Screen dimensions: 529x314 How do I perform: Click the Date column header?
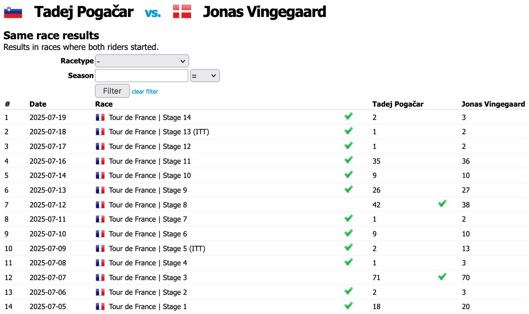click(38, 104)
